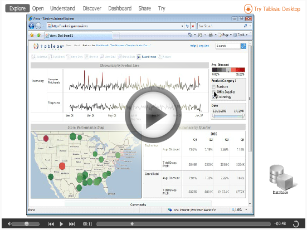The height and width of the screenshot is (230, 307).
Task: Mute the video using the speaker icon
Action: pyautogui.click(x=9, y=223)
